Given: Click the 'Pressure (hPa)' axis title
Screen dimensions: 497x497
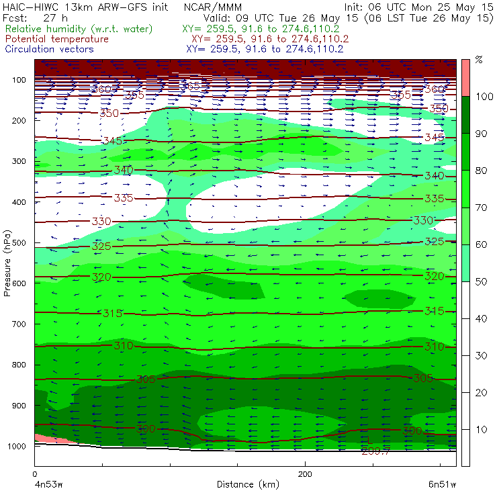Looking at the screenshot, I should point(7,263).
